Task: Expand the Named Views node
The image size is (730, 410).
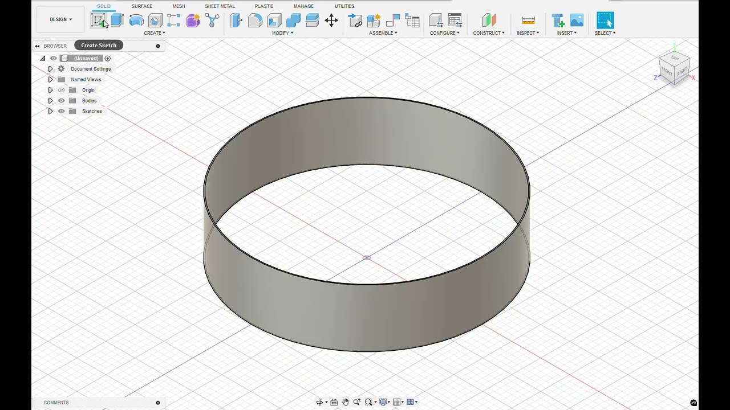Action: 50,80
